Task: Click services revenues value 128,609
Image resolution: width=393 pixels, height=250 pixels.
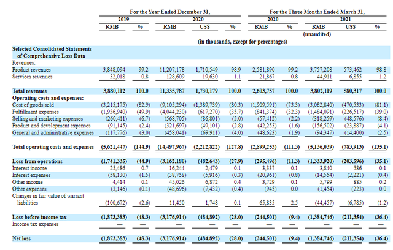Action: click(175, 77)
